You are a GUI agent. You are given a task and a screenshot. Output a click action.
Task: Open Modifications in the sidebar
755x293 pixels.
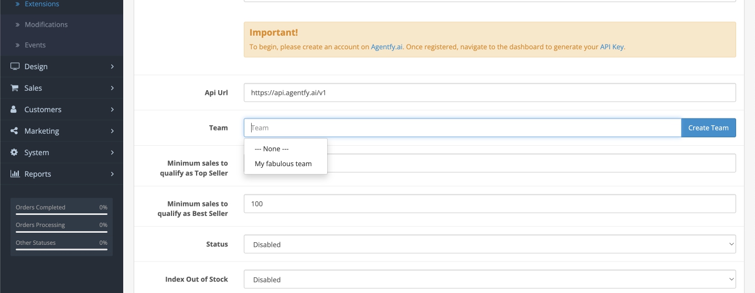(x=46, y=25)
